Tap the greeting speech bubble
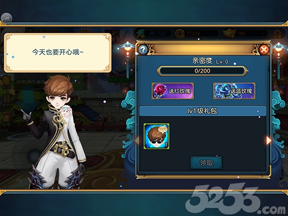 tap(58, 53)
